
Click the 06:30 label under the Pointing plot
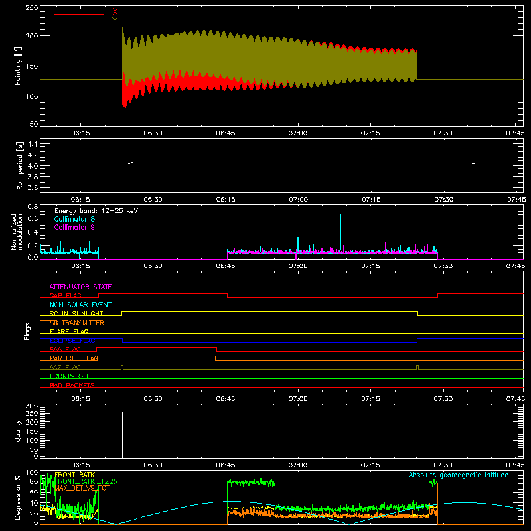(153, 133)
